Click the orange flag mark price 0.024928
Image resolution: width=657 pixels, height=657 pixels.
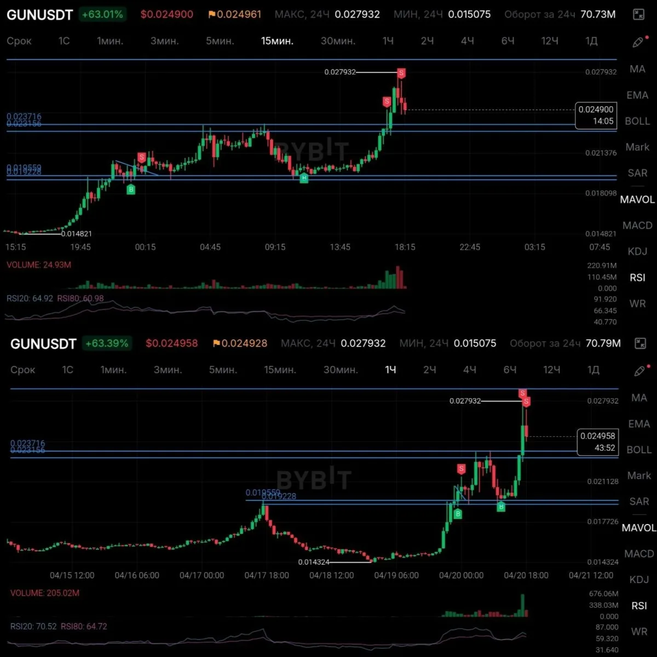[240, 343]
